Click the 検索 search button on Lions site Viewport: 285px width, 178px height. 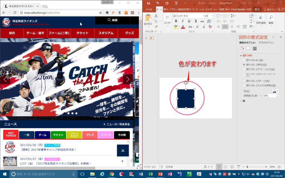coord(112,20)
